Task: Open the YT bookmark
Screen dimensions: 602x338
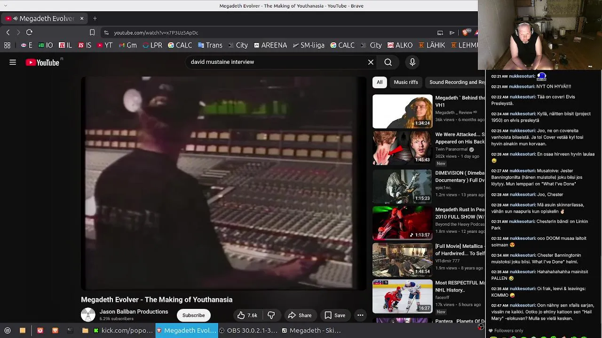Action: tap(105, 45)
